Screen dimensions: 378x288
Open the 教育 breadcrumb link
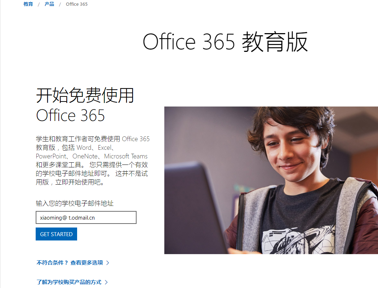28,4
